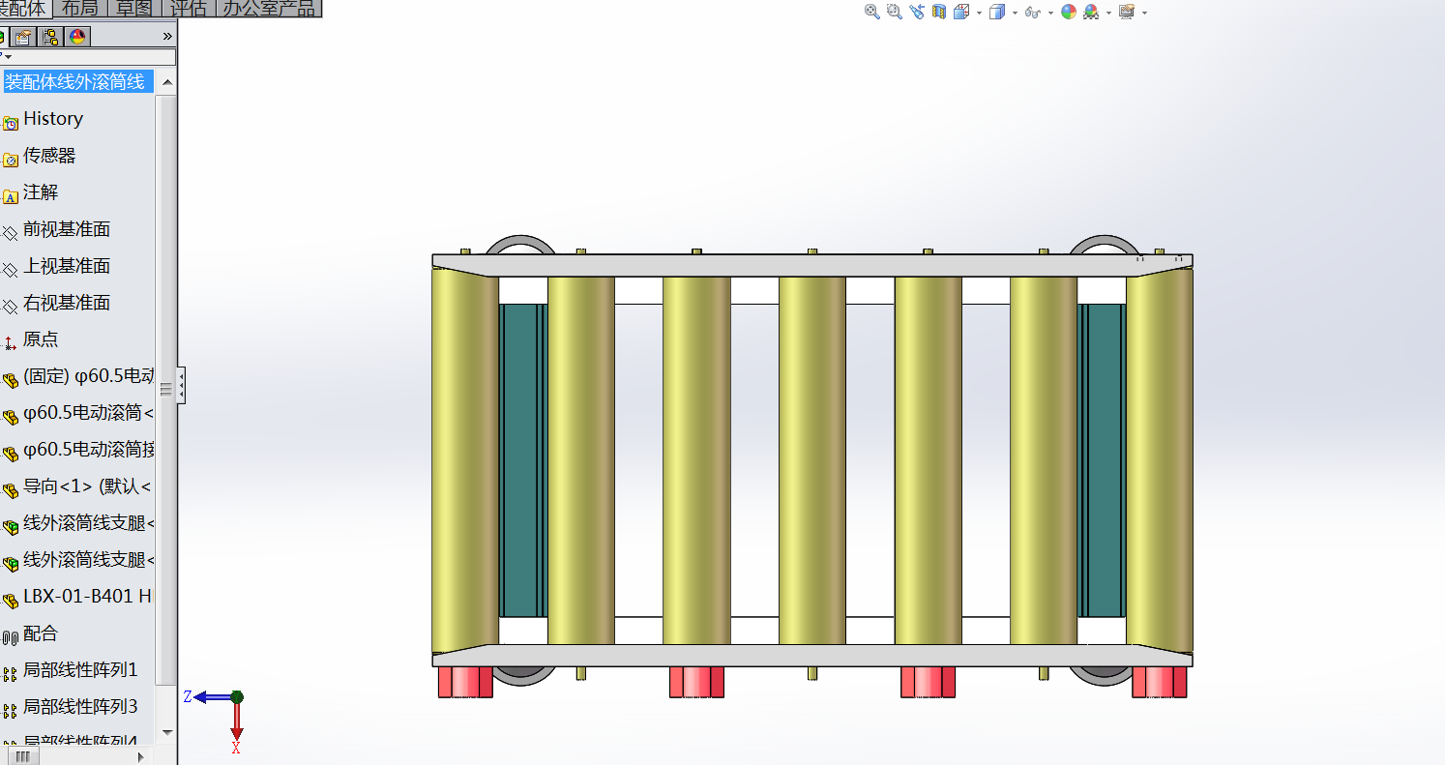The image size is (1445, 765).
Task: Select 右视基准面 plane
Action: click(67, 303)
